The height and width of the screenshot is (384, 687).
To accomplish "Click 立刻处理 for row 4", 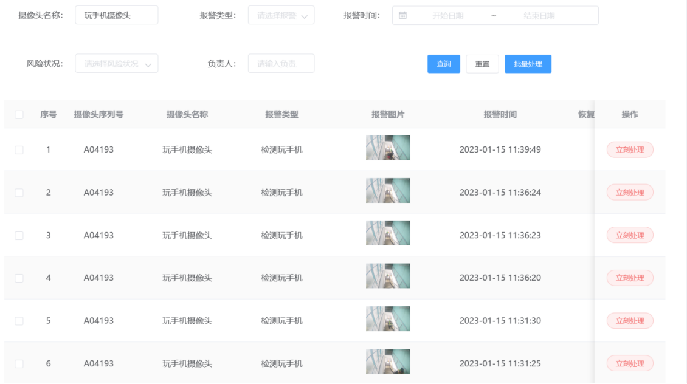I will point(630,278).
